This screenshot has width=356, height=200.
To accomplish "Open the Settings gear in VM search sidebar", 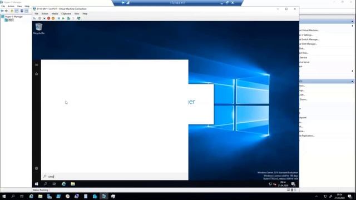I will tap(37, 168).
